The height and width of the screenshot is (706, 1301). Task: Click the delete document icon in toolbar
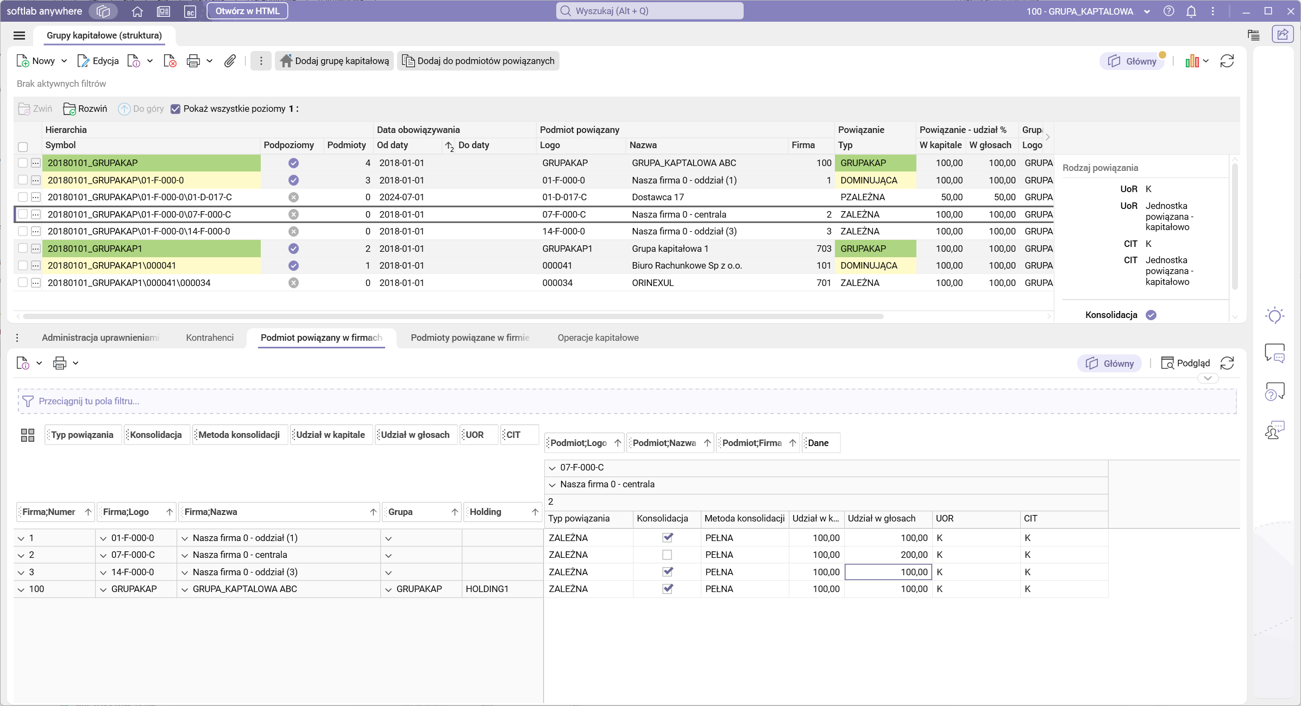(x=169, y=61)
